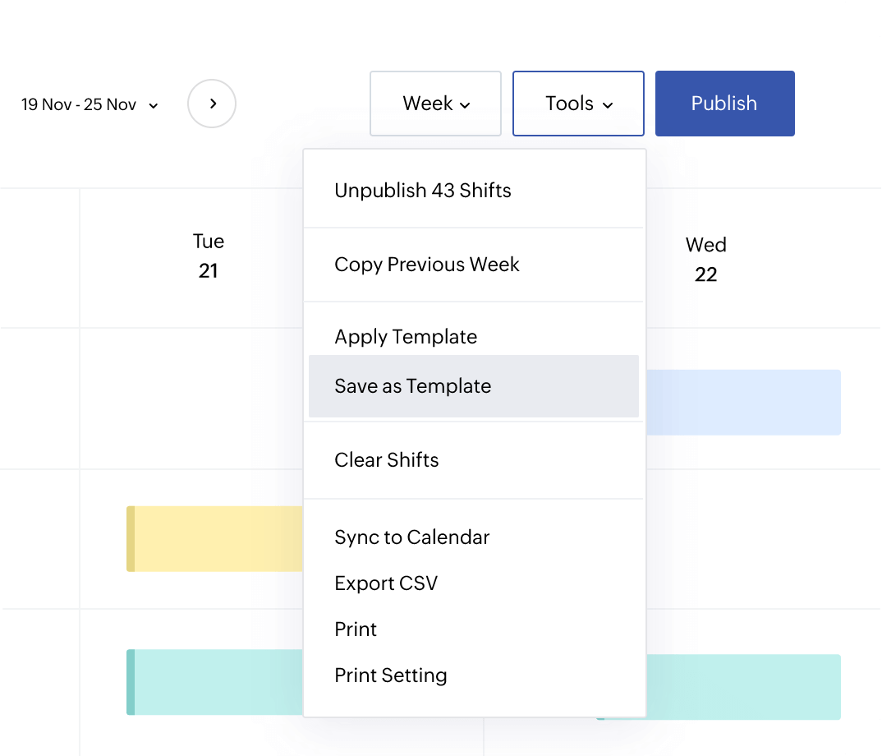Choose Apply Template from the menu
882x756 pixels.
coord(406,337)
